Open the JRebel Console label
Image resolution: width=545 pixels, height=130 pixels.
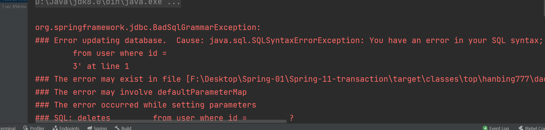coord(535,128)
